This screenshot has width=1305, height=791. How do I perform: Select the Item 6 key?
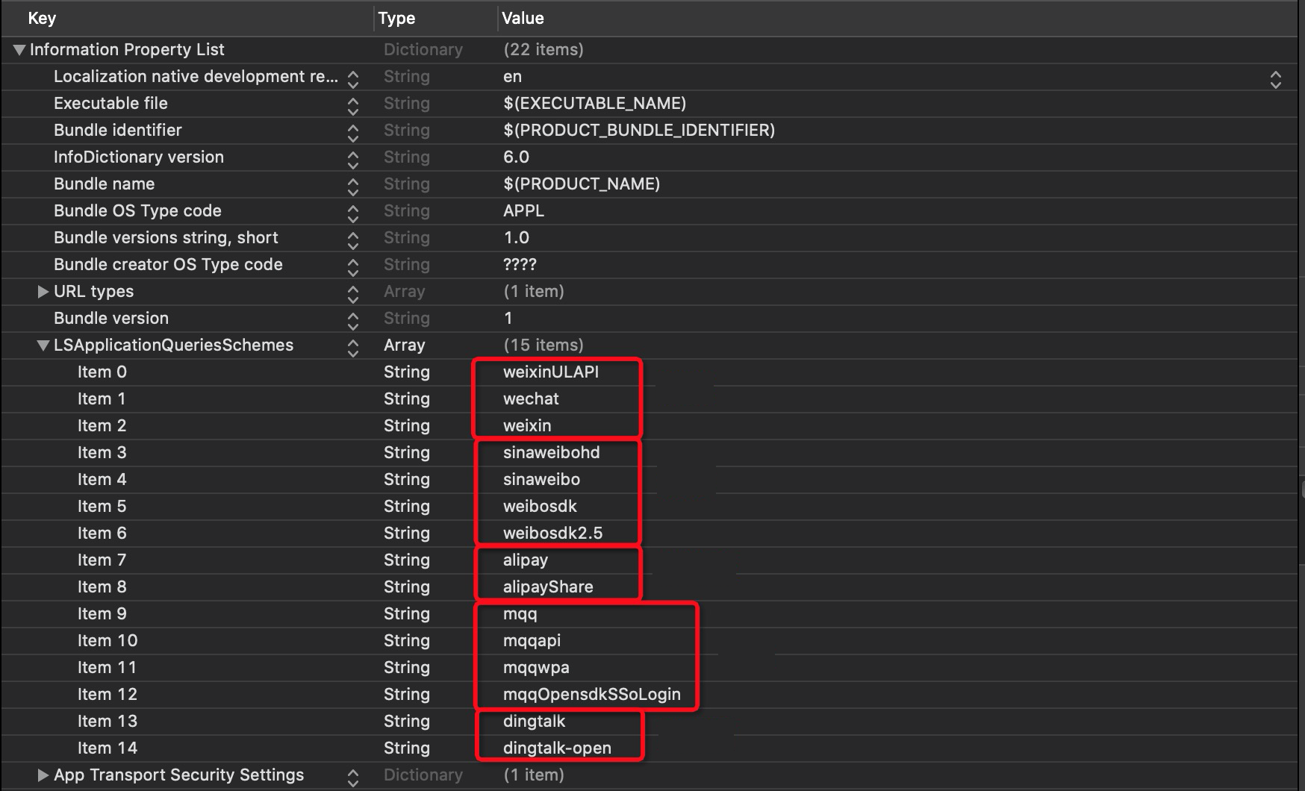pyautogui.click(x=102, y=534)
